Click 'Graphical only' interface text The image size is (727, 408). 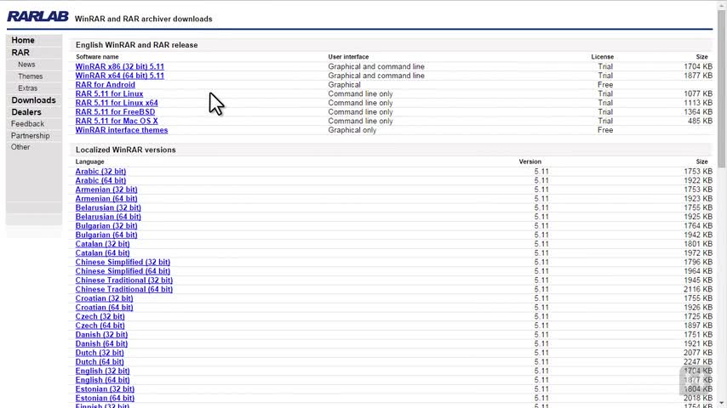(352, 130)
